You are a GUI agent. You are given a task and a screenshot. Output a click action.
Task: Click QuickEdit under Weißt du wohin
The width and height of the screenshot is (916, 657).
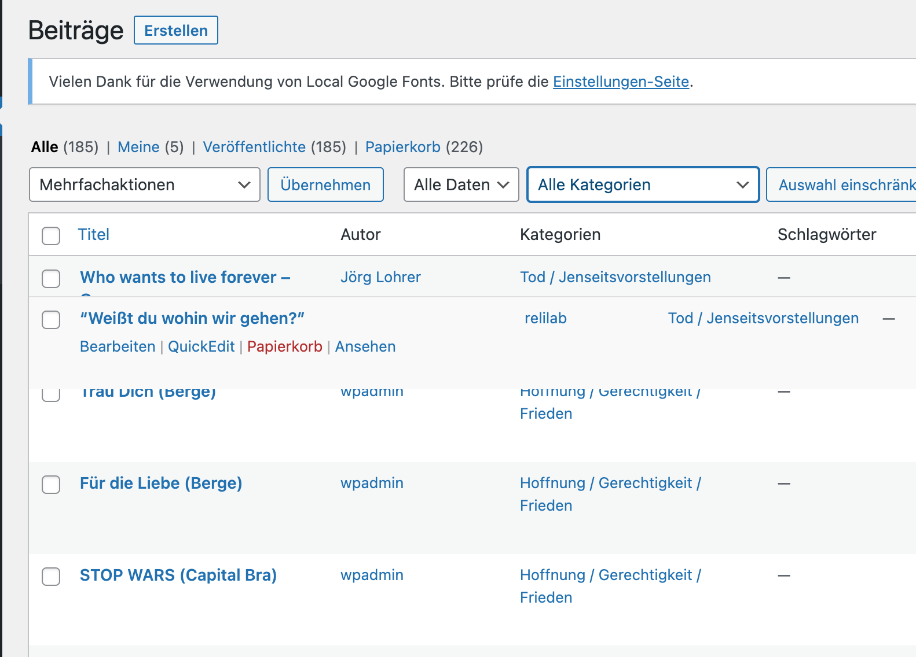tap(201, 346)
